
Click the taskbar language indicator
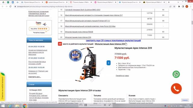181,106
